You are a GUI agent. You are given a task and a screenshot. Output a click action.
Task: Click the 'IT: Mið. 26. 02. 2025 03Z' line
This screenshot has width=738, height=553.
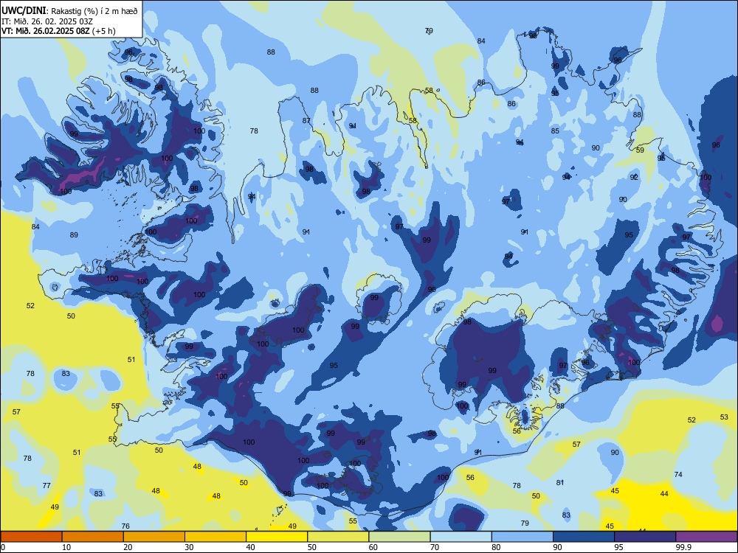pos(47,21)
